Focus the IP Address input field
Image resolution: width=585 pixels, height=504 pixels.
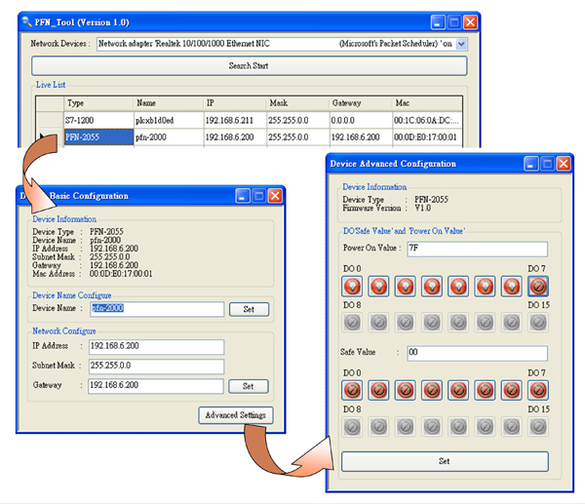[x=156, y=347]
